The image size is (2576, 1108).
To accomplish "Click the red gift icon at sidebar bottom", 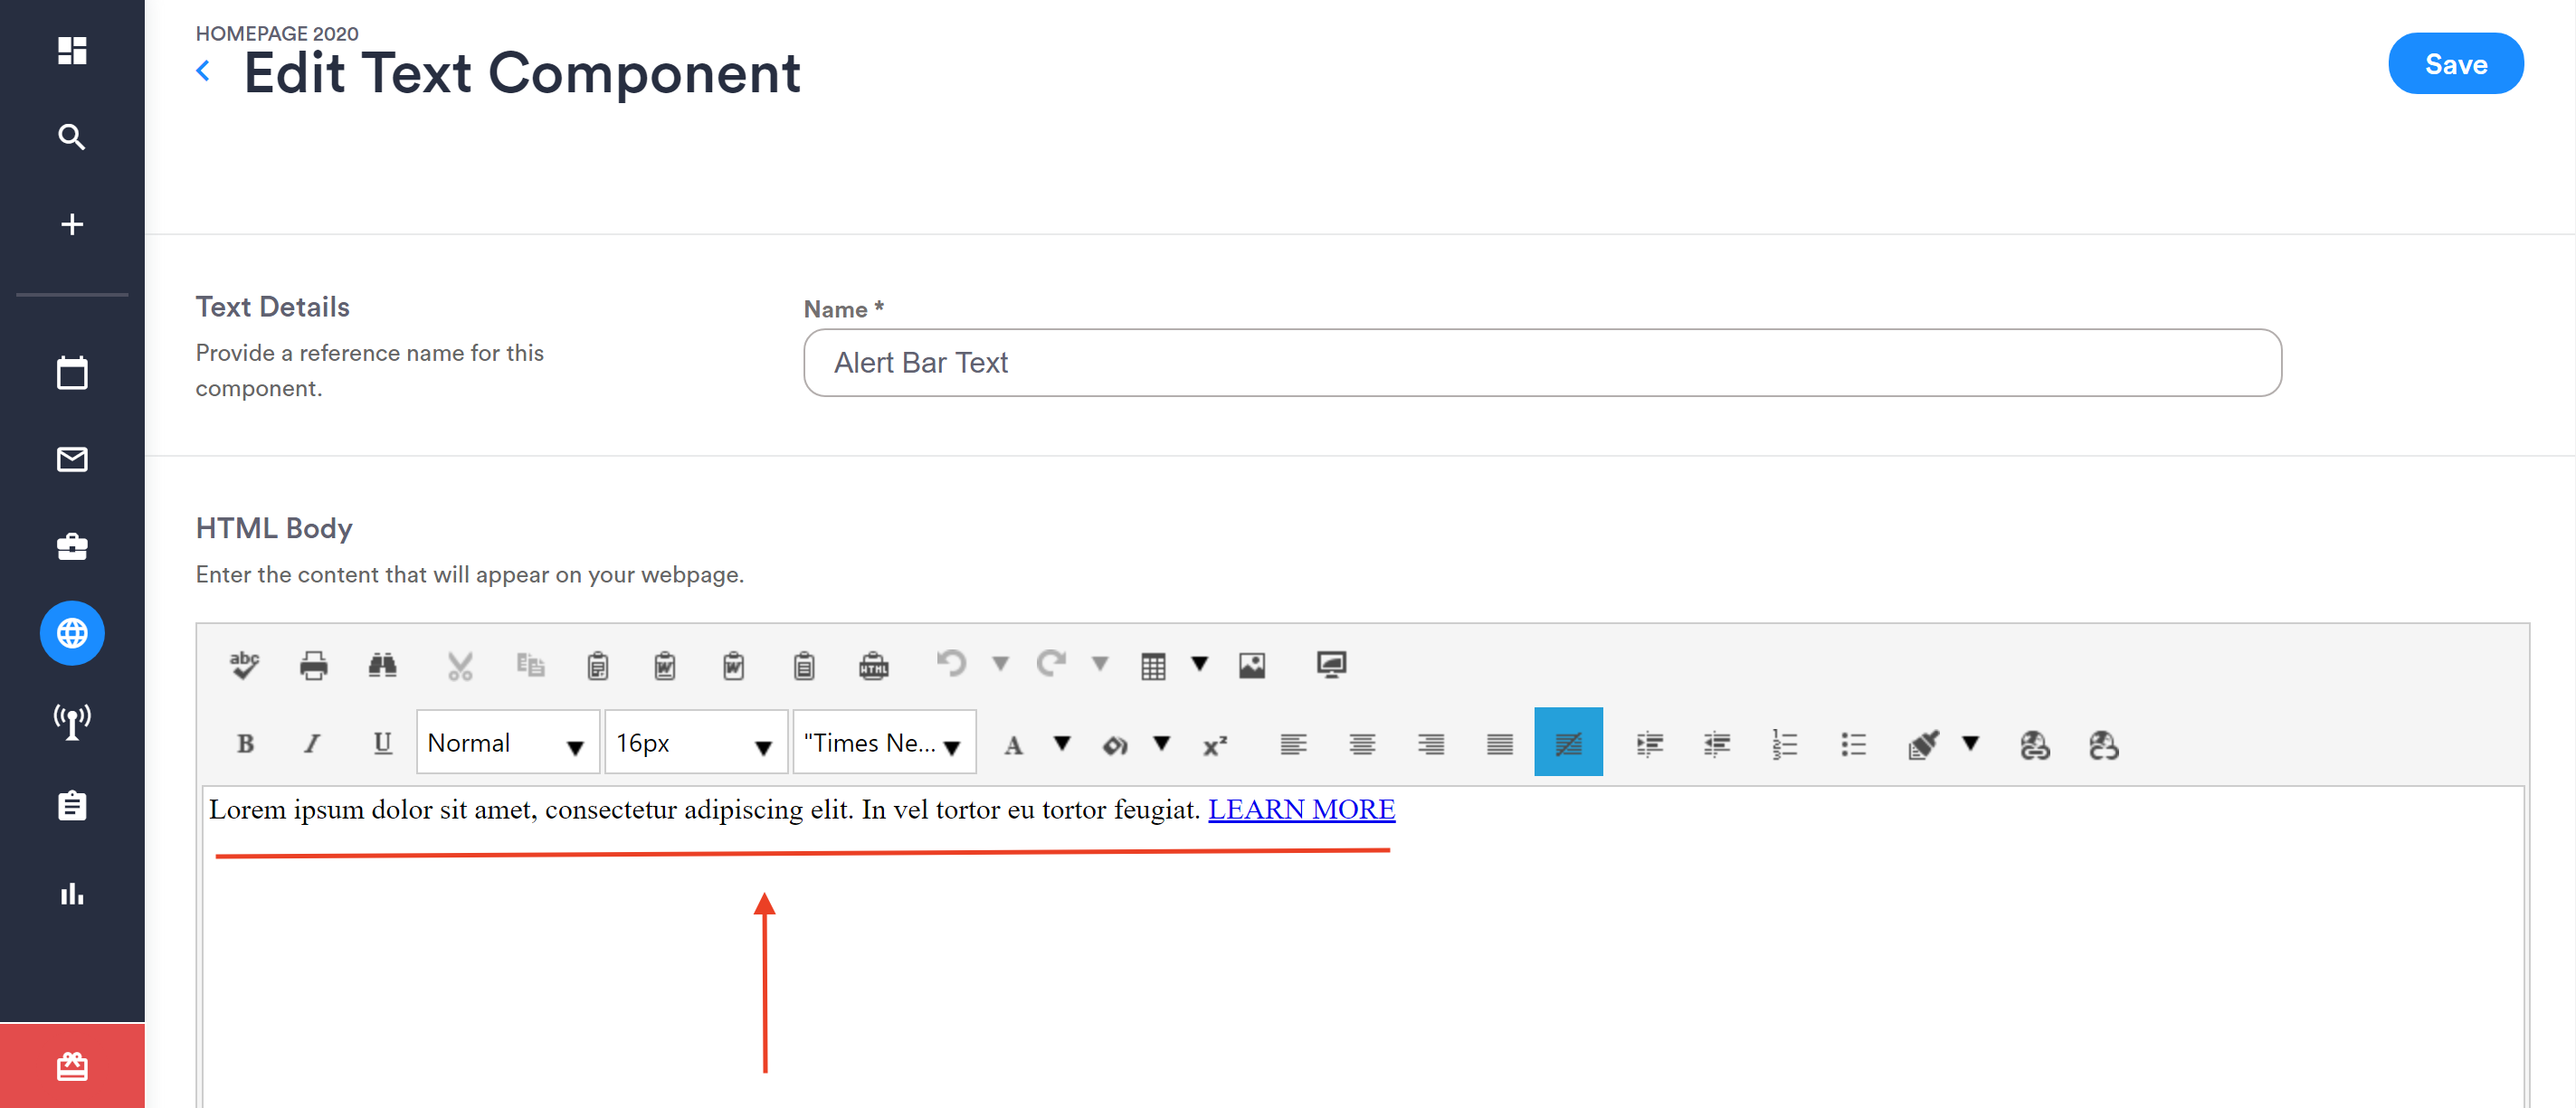I will tap(72, 1066).
